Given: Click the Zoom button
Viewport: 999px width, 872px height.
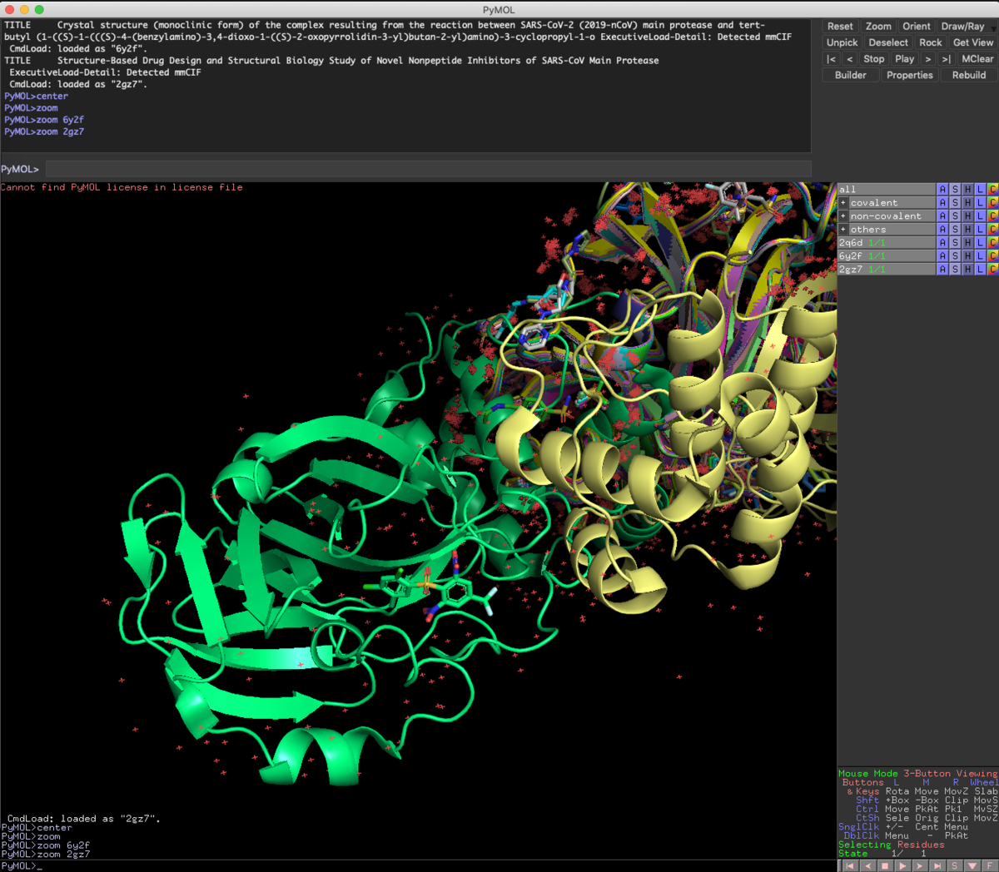Looking at the screenshot, I should [878, 27].
